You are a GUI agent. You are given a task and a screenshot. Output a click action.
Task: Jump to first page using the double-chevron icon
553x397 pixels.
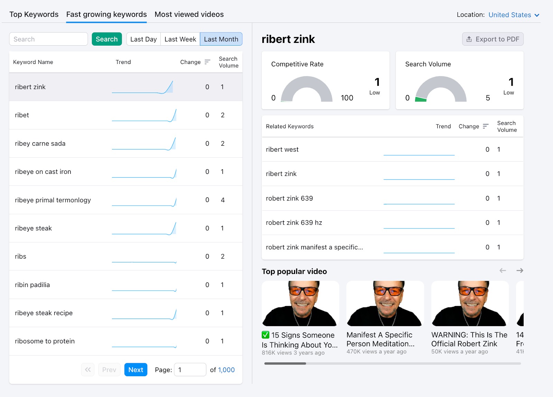pos(88,370)
